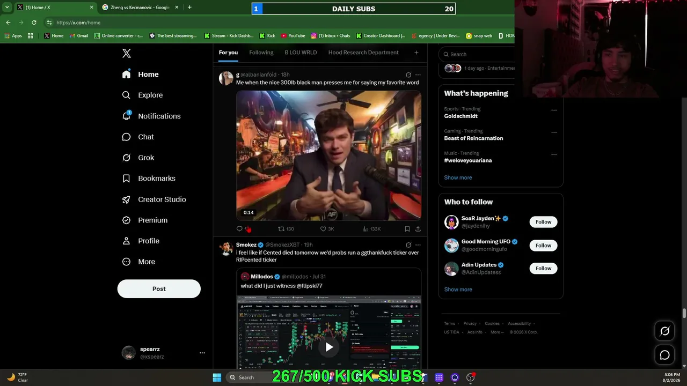The height and width of the screenshot is (386, 687).
Task: Open account options next to spearrz
Action: (x=202, y=353)
